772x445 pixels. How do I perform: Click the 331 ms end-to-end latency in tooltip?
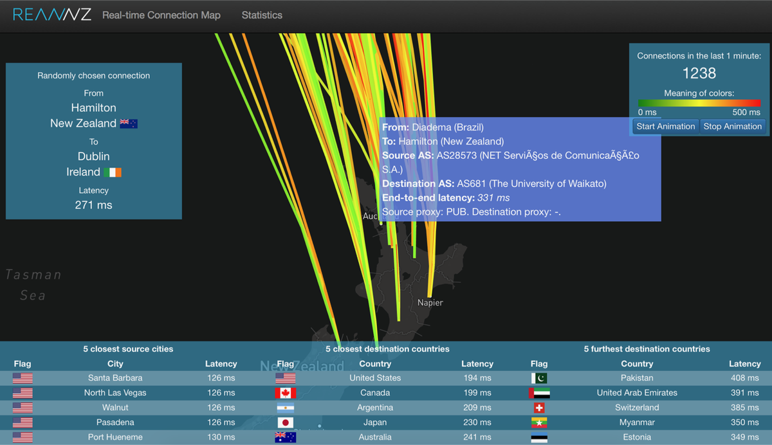493,198
